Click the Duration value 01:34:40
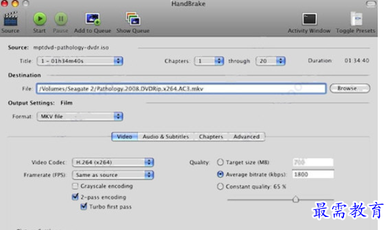The width and height of the screenshot is (389, 230). (x=357, y=60)
